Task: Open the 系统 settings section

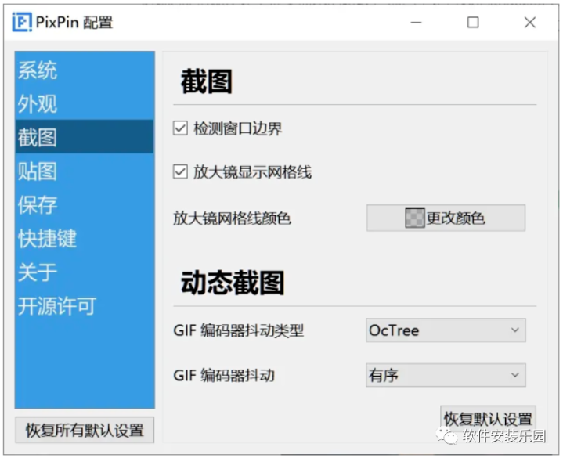Action: [85, 70]
